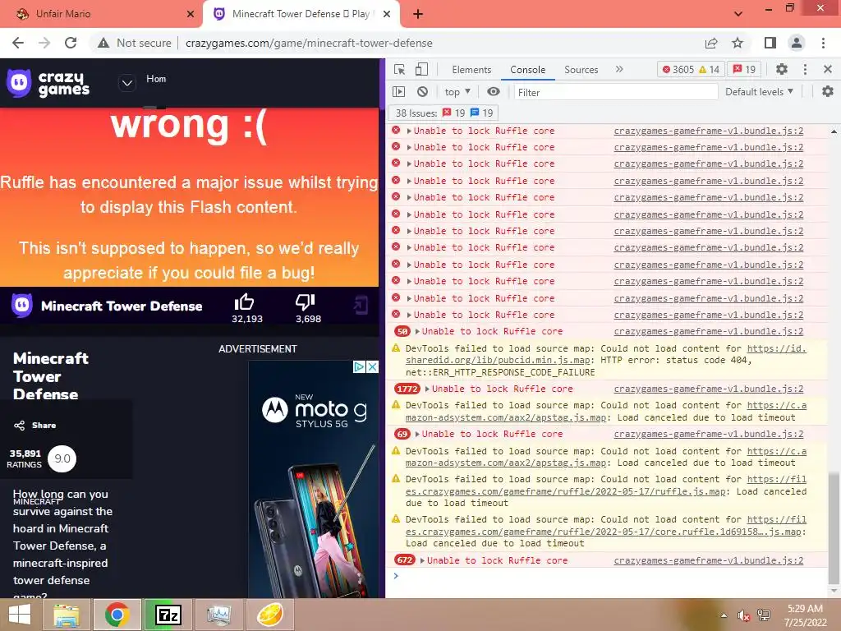The image size is (841, 631).
Task: Open the tab search dropdown arrow
Action: click(x=738, y=14)
